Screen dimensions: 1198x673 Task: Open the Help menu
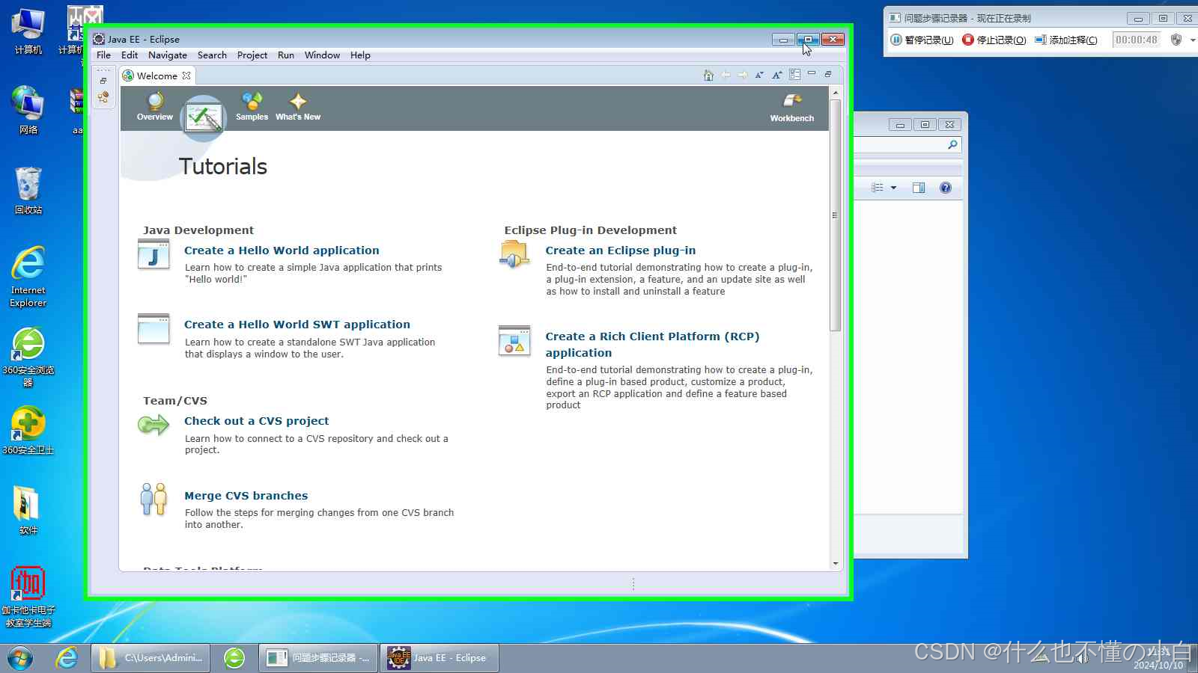(x=360, y=55)
